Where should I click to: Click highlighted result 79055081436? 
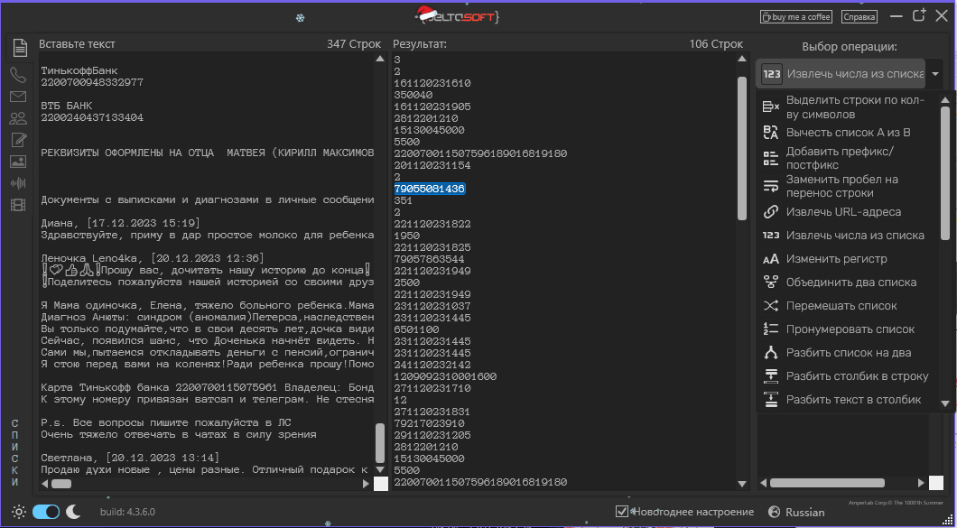coord(430,190)
